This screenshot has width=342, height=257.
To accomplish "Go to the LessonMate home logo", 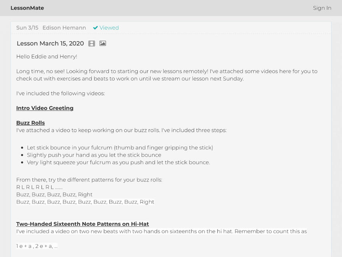I will [x=27, y=8].
